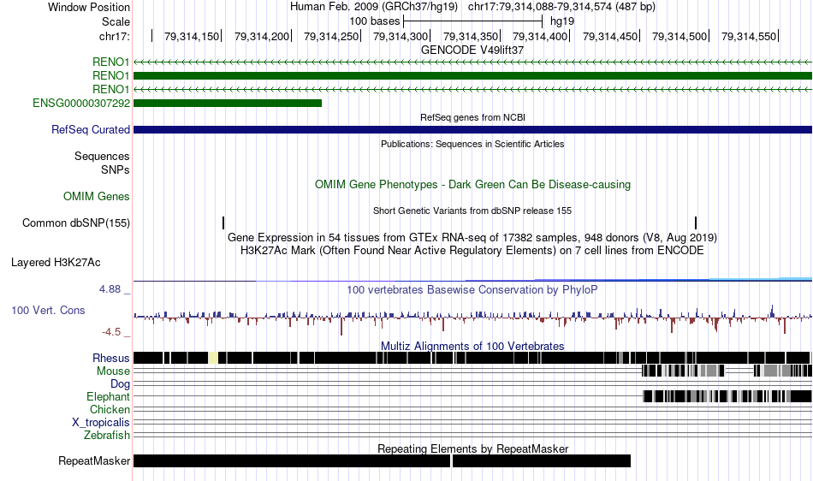
Task: Click the Common dbSNP(155) track label
Action: [76, 223]
